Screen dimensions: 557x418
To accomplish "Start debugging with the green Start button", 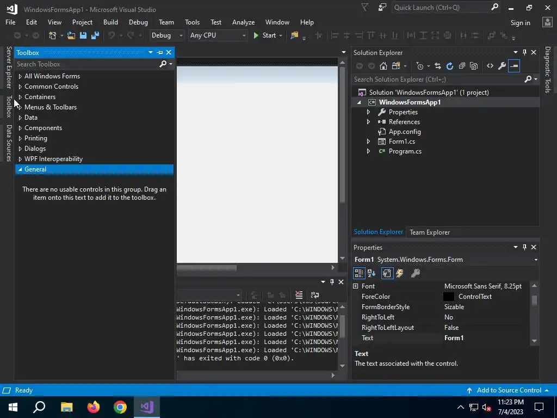I will coord(265,35).
